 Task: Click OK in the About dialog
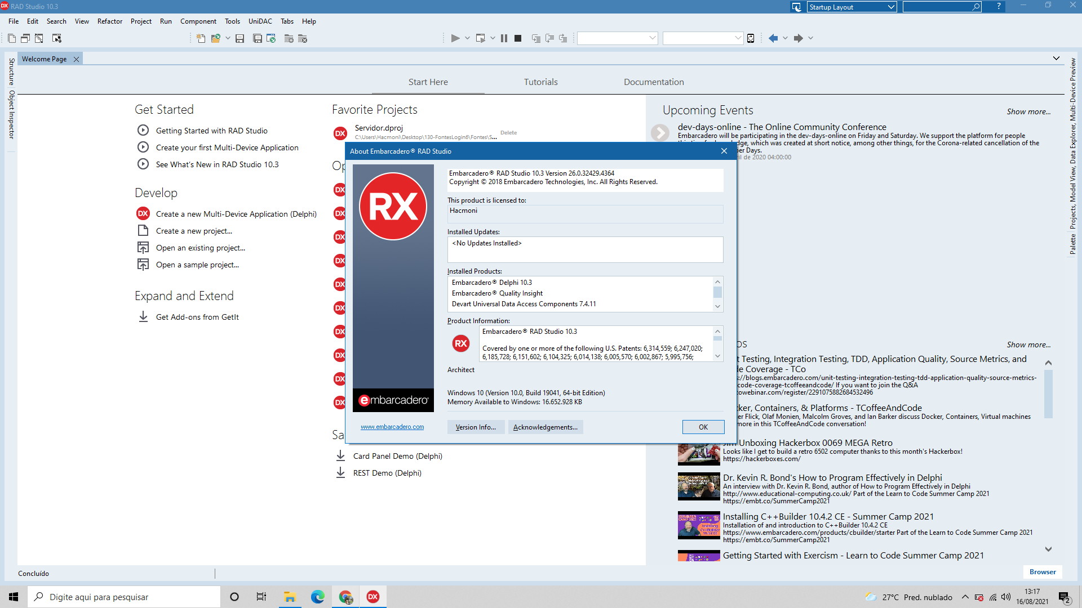(703, 427)
